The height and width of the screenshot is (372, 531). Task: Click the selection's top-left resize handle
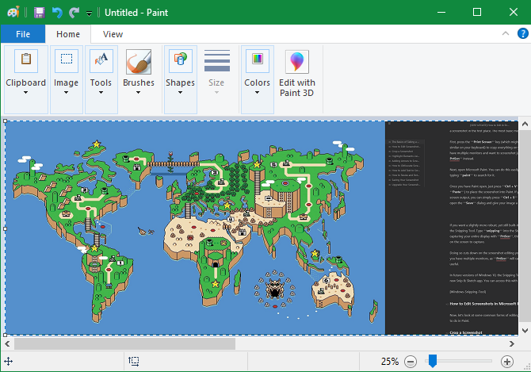point(5,121)
